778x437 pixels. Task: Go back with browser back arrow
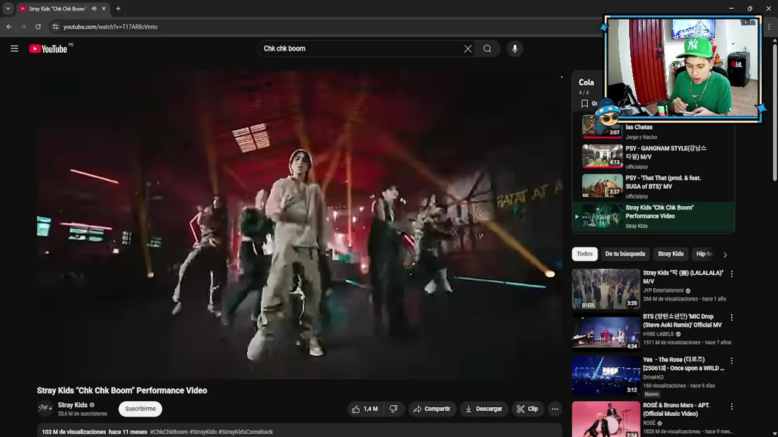click(9, 27)
